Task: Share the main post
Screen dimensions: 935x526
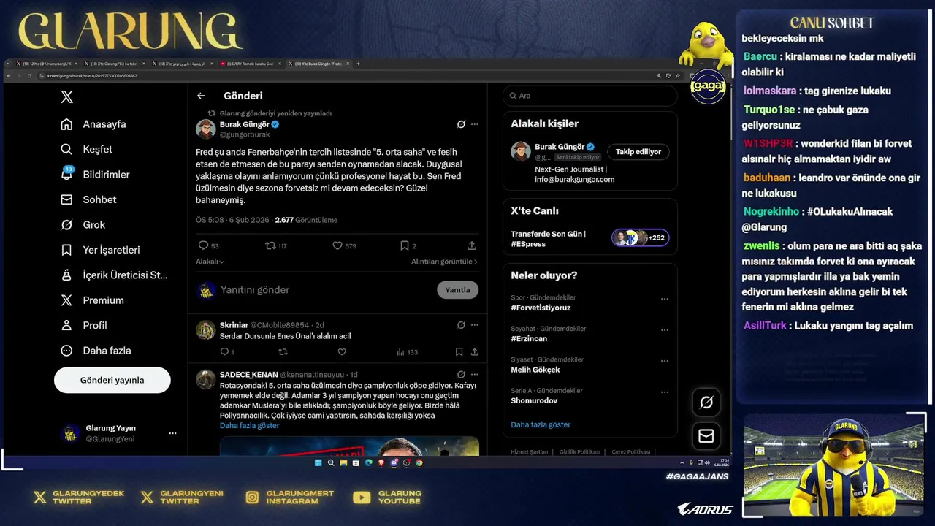Action: [x=472, y=245]
